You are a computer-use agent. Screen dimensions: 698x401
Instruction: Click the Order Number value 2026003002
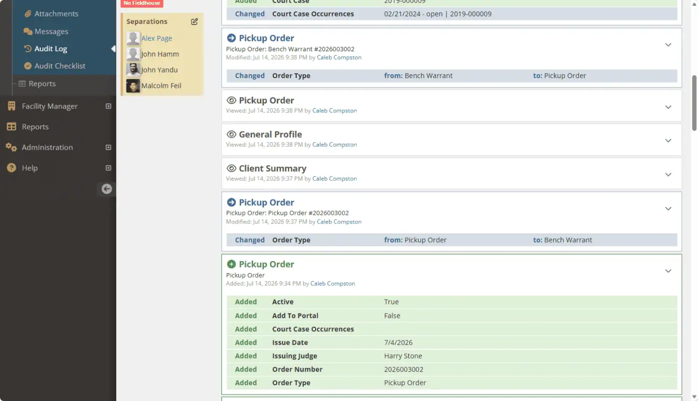click(x=404, y=369)
